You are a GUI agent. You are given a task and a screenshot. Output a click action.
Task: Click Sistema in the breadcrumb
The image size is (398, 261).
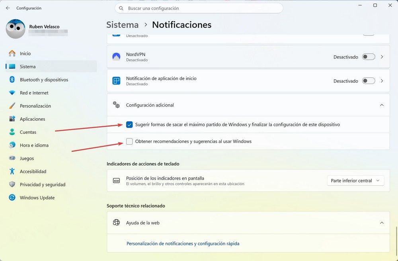[x=122, y=25]
